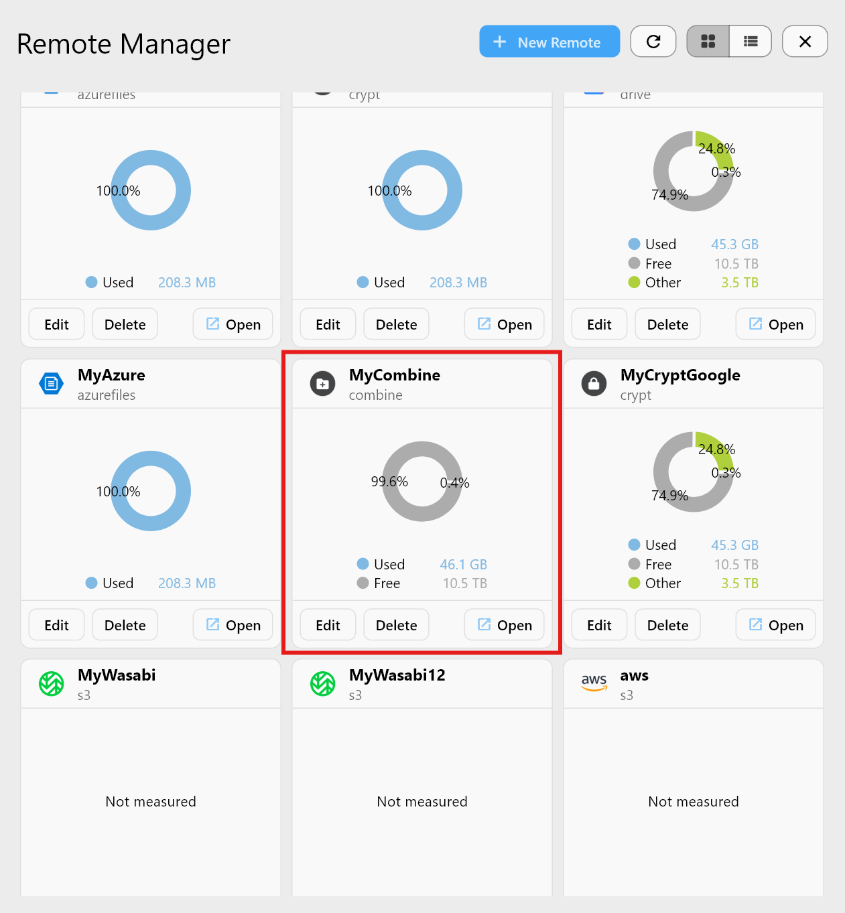Click the MyCombine card title

395,375
